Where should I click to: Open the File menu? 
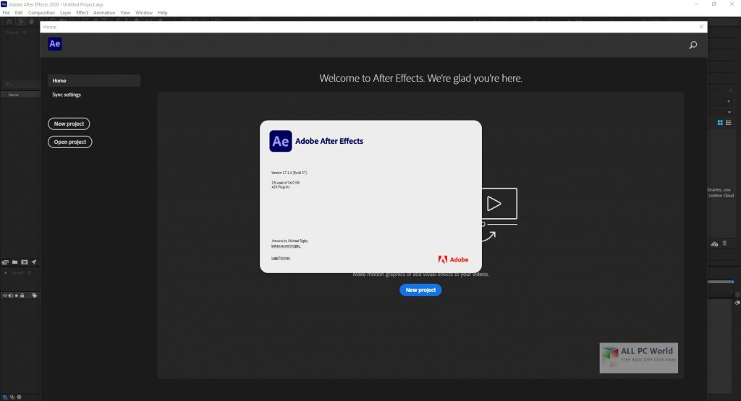[6, 13]
